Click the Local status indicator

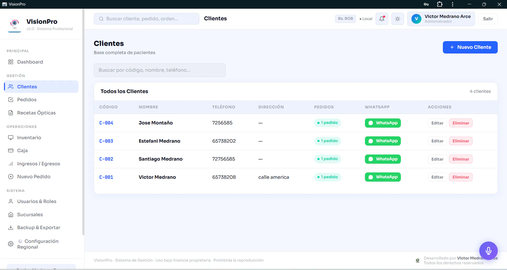(366, 19)
